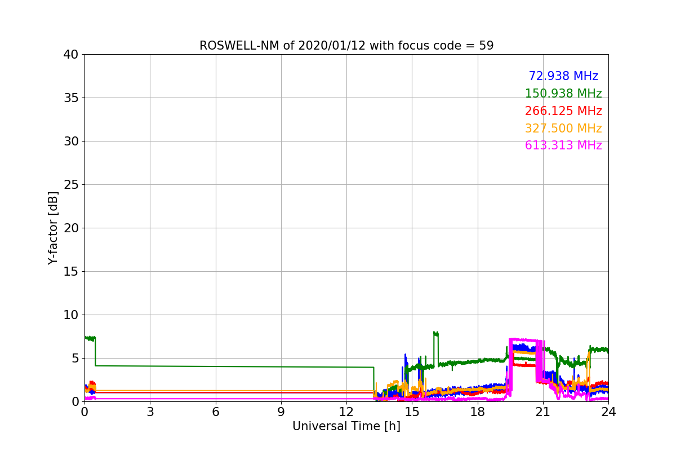Click y-axis tick label 5

pyautogui.click(x=74, y=359)
